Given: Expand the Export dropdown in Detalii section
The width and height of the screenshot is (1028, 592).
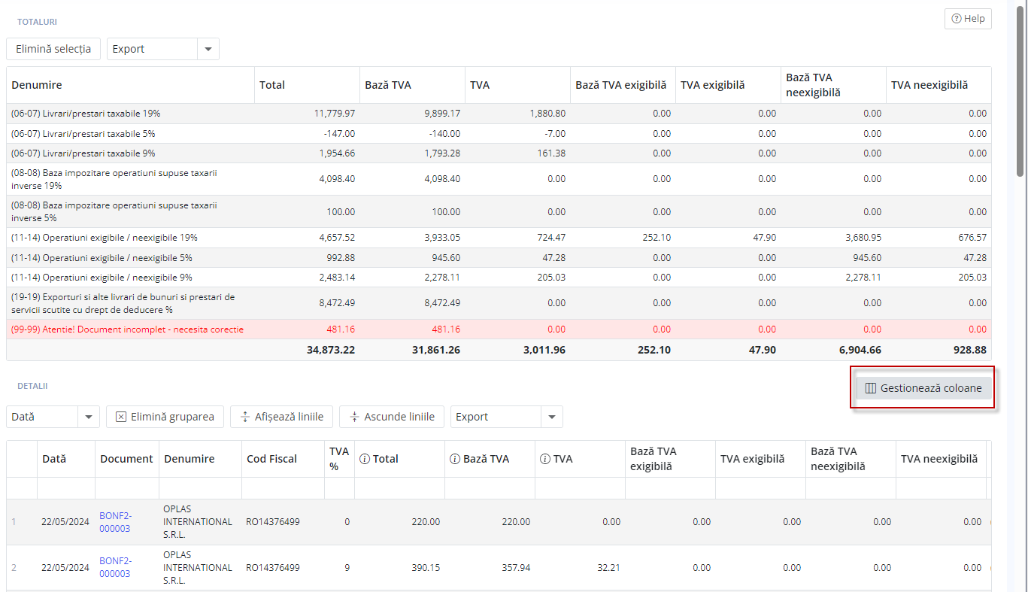Looking at the screenshot, I should coord(551,417).
